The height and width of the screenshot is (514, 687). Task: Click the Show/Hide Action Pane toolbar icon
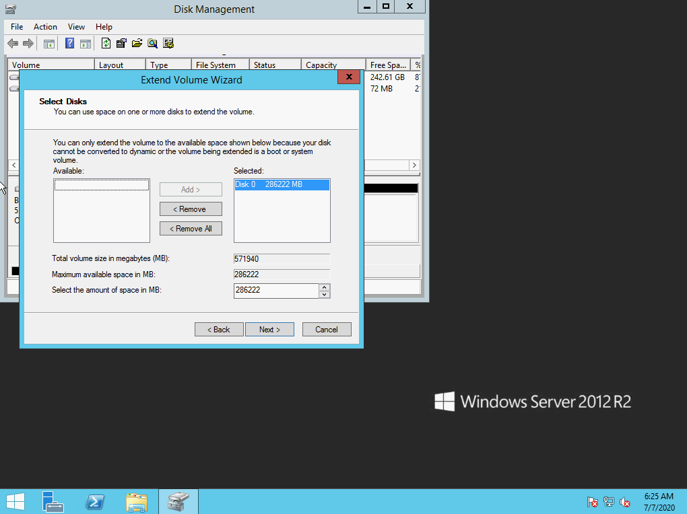coord(86,43)
